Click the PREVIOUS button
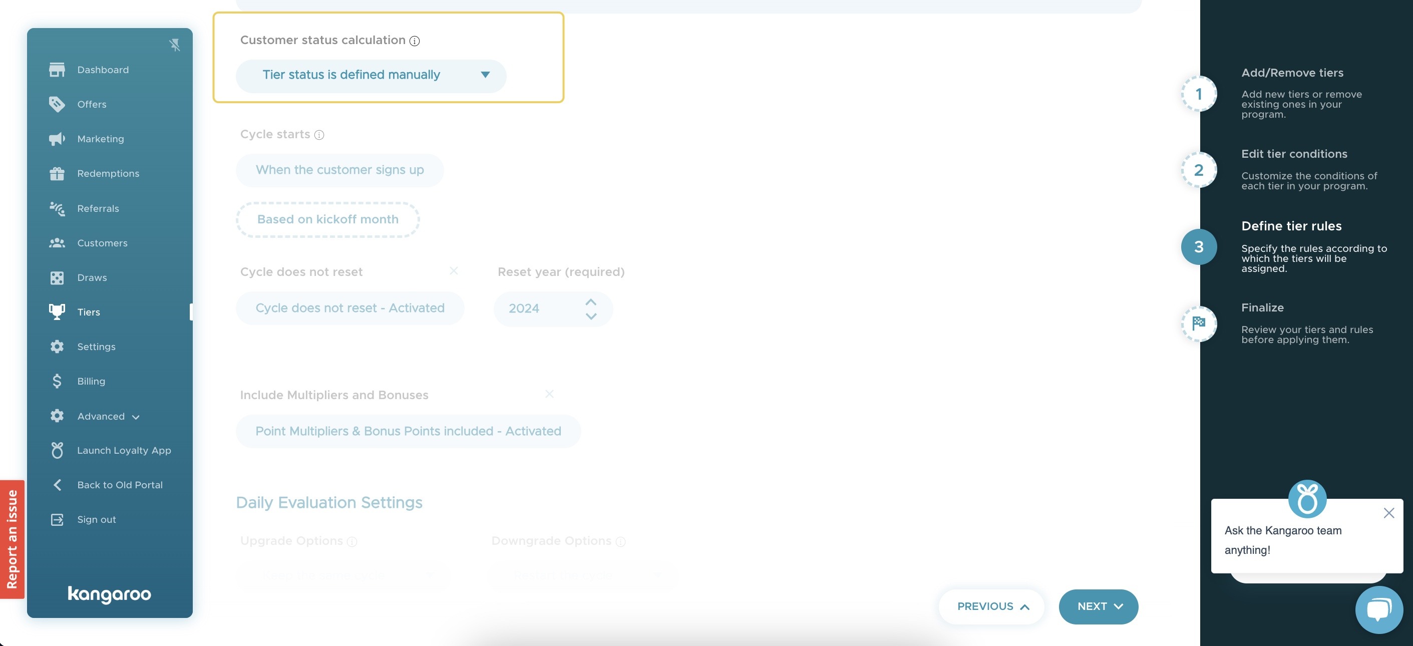 (991, 606)
